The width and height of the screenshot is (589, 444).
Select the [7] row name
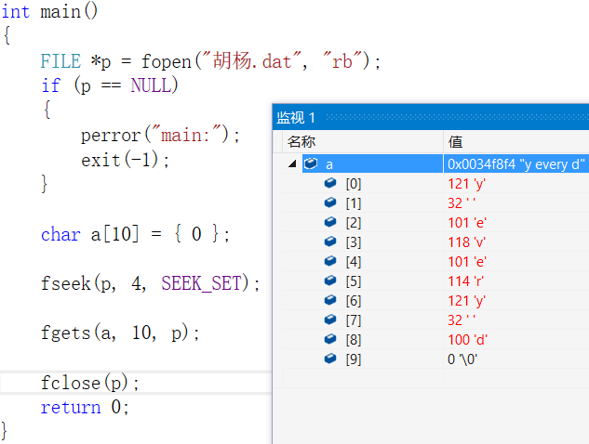pyautogui.click(x=354, y=320)
